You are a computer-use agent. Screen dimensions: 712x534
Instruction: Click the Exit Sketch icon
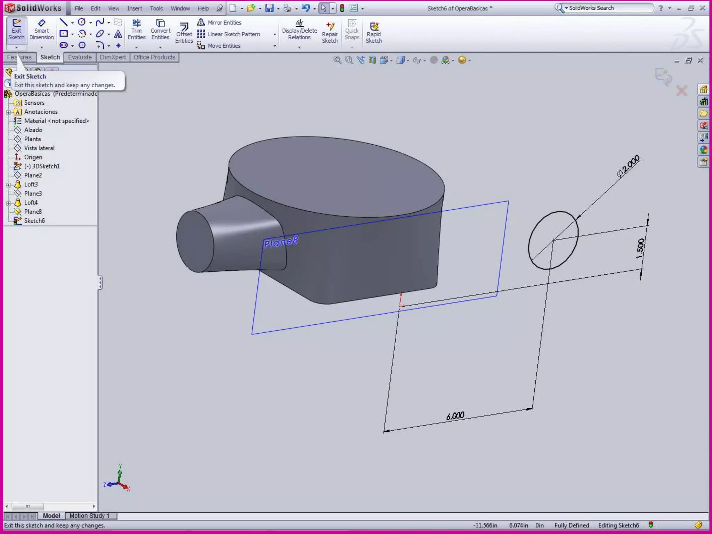tap(16, 30)
